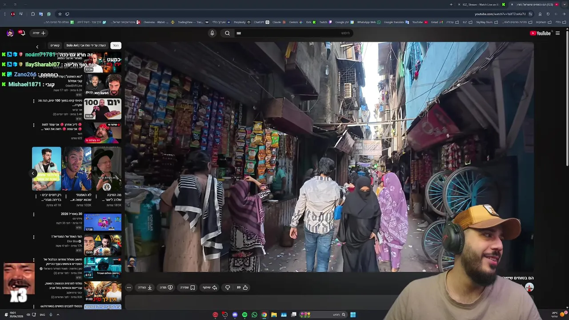Dislike the video with thumbs down
This screenshot has height=320, width=569.
click(228, 288)
